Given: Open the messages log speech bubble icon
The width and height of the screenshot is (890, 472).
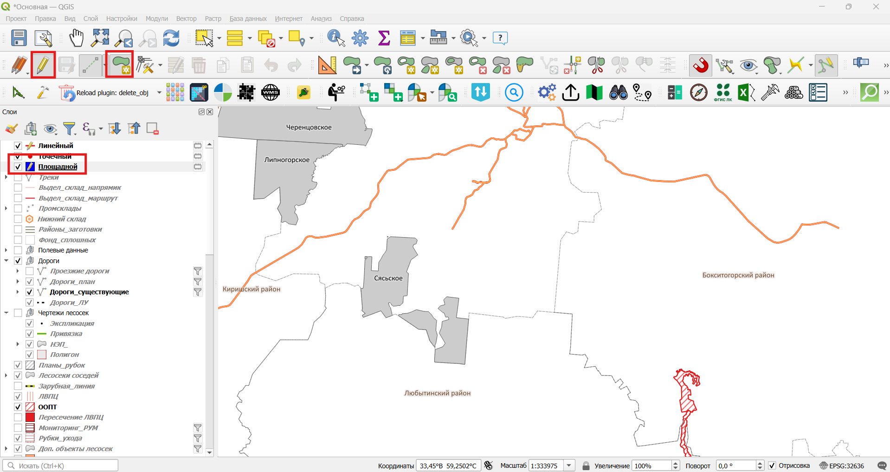Looking at the screenshot, I should point(882,466).
